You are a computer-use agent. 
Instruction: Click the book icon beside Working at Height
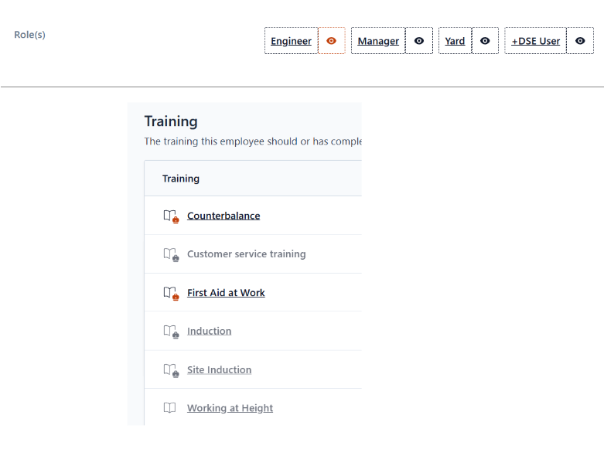click(x=169, y=407)
